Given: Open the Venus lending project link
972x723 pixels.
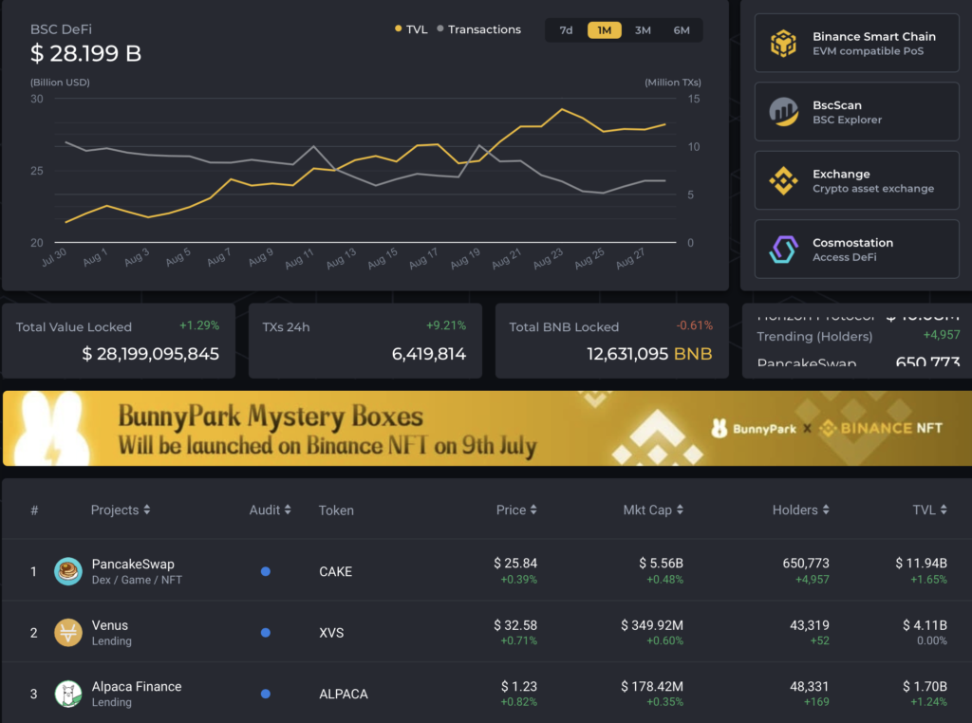Looking at the screenshot, I should [111, 625].
